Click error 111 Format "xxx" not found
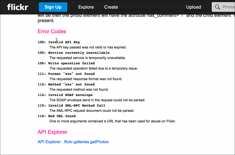Screen dimensions: 235x155 point(66,74)
